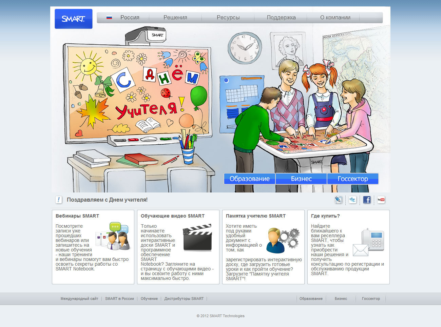
Task: Click the paragraph starting Хотите иметь под руками
Action: click(x=264, y=252)
